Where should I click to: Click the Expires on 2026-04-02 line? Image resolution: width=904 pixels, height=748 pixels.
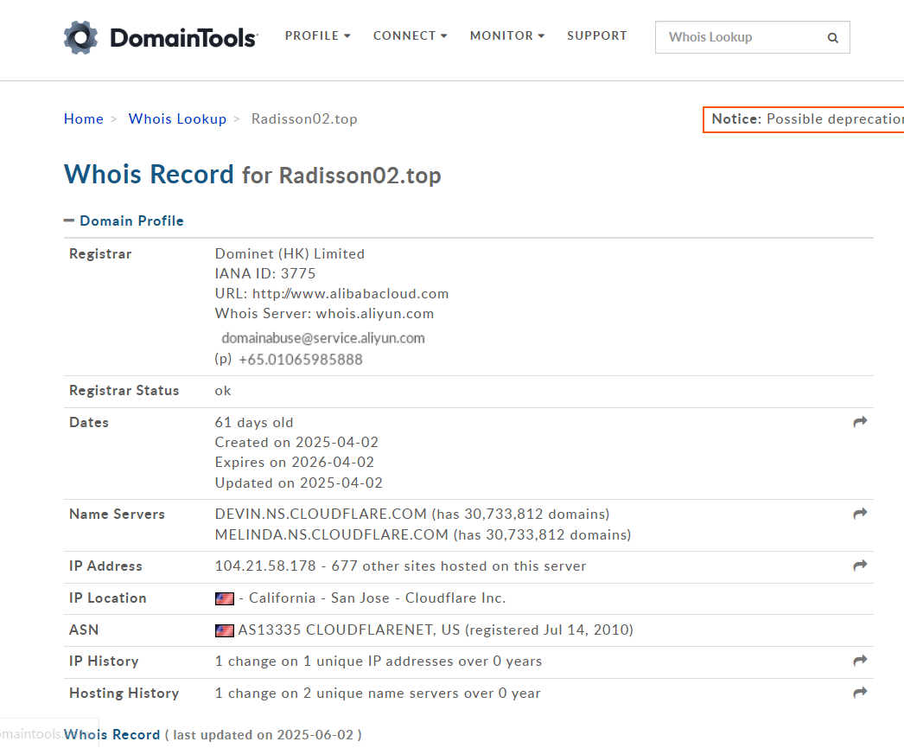click(x=295, y=462)
